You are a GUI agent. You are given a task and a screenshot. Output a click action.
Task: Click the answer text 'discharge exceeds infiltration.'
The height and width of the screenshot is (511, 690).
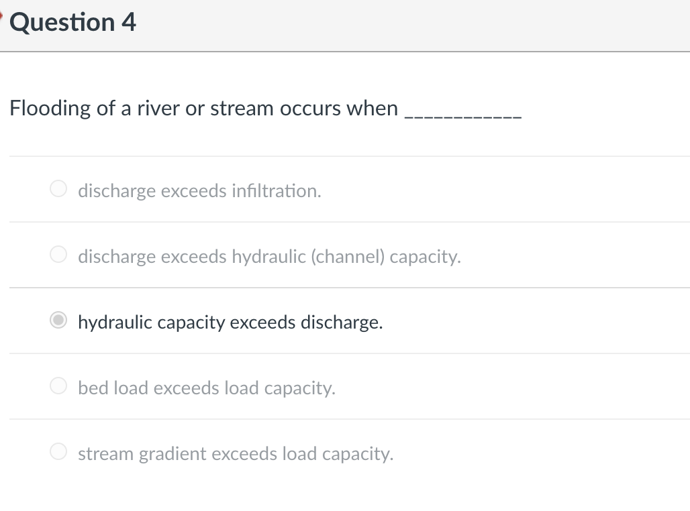199,191
